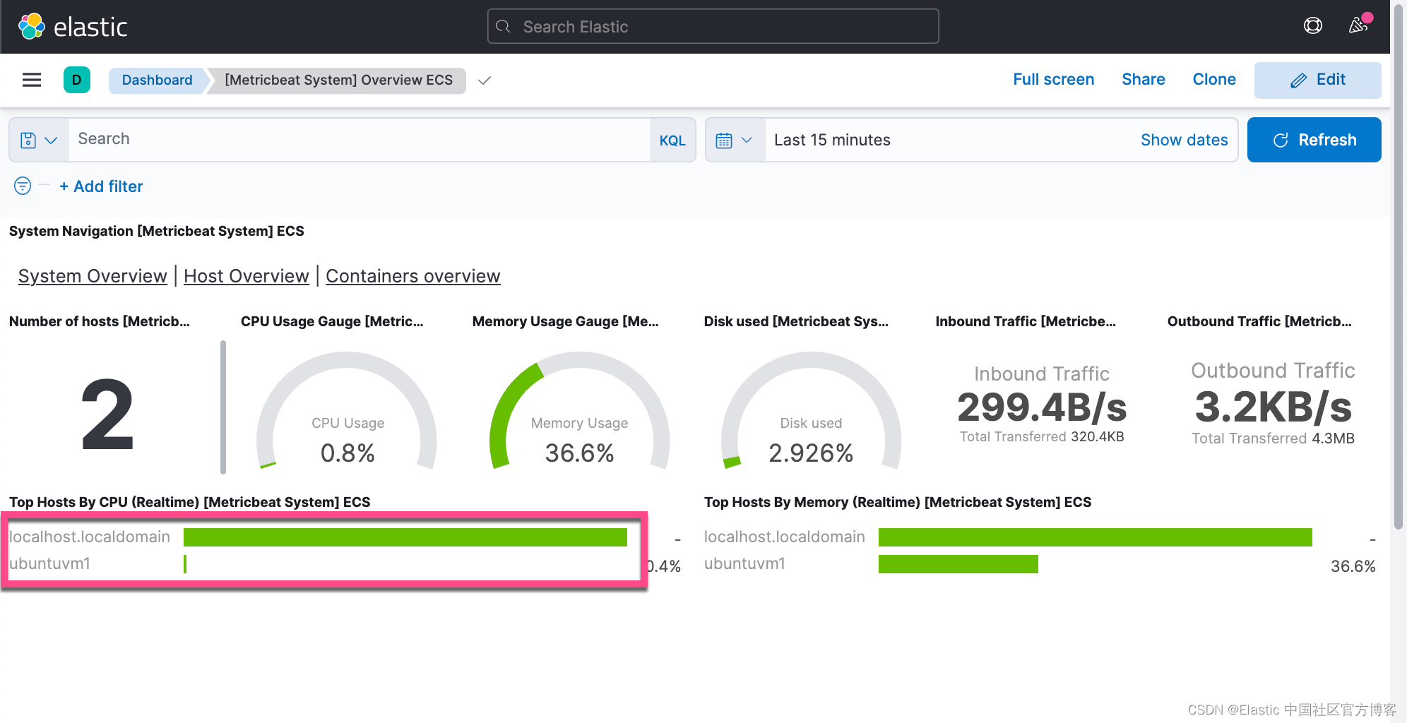Open the date quick menu calendar
This screenshot has width=1407, height=723.
tap(735, 140)
